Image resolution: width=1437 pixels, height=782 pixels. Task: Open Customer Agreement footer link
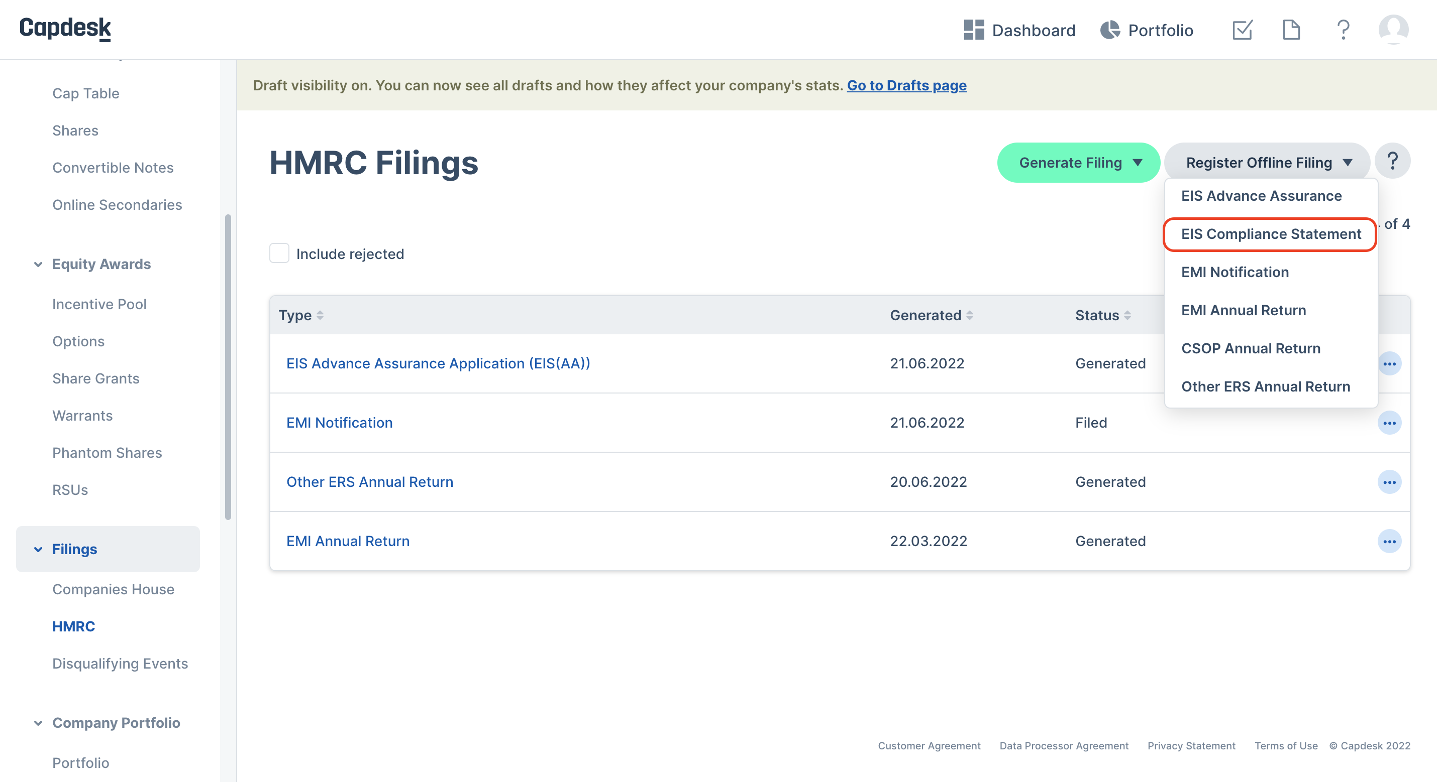click(929, 746)
